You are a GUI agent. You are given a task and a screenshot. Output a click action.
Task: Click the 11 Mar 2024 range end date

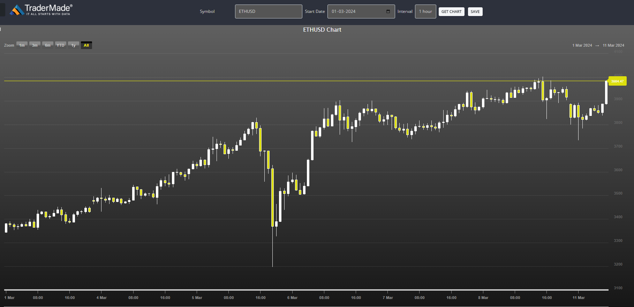click(613, 45)
